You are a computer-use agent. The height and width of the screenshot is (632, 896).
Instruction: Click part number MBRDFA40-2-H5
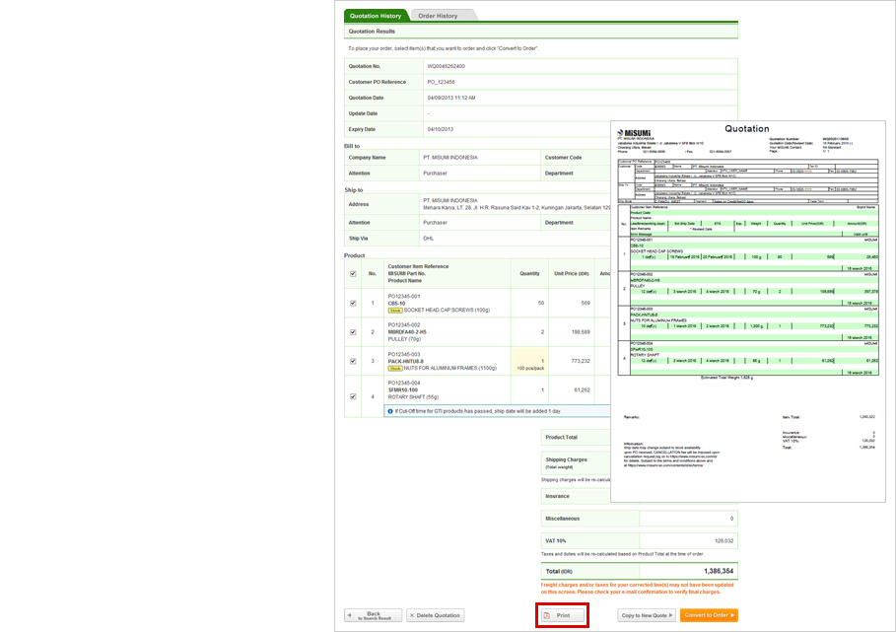pyautogui.click(x=407, y=332)
